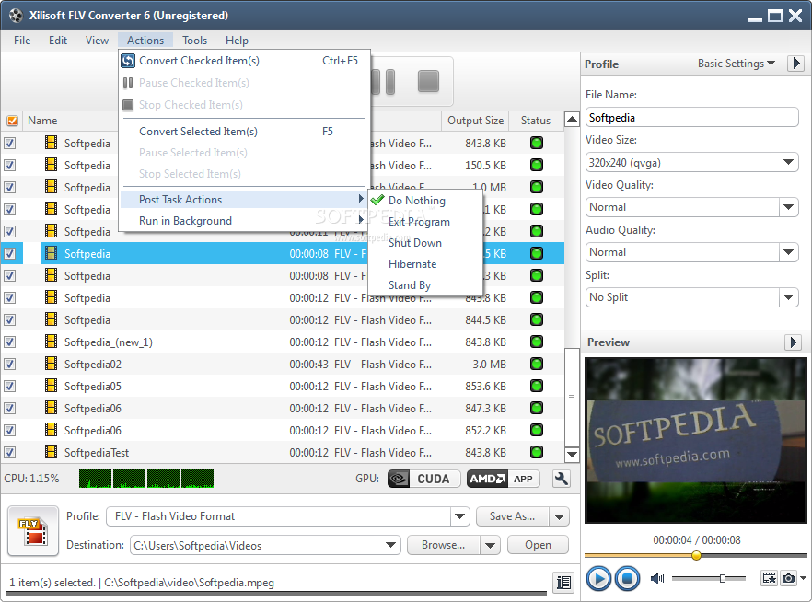Image resolution: width=812 pixels, height=602 pixels.
Task: Expand the Profile panel arrow button
Action: (796, 64)
